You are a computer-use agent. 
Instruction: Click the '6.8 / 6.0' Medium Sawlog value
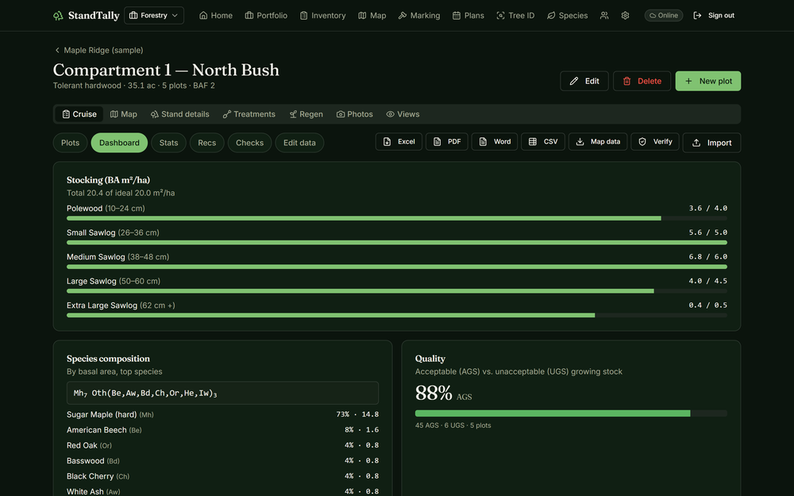pos(708,256)
